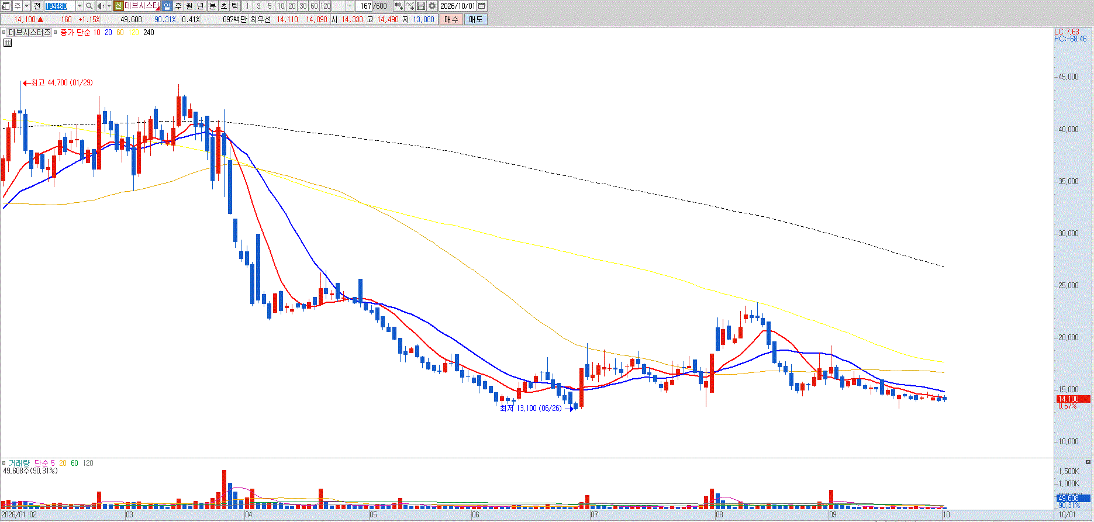Click the 매수 buy button
This screenshot has height=522, width=1094.
point(451,19)
